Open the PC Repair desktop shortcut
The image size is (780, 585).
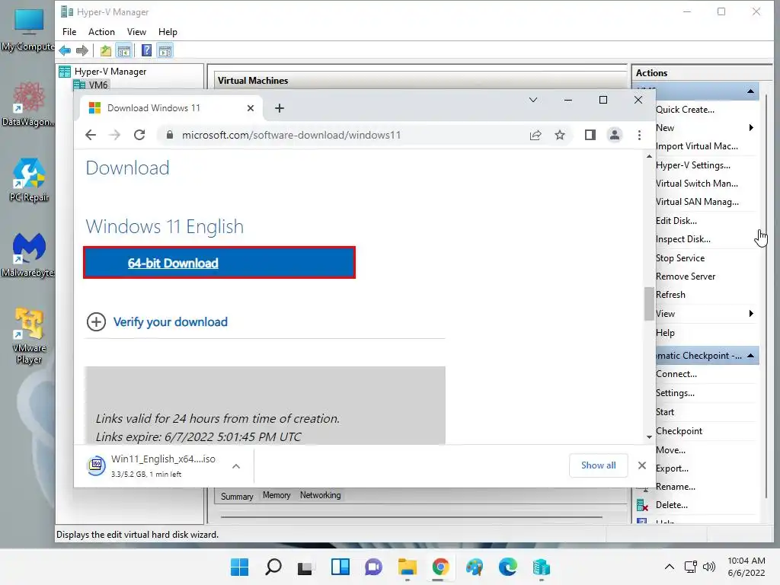click(29, 180)
